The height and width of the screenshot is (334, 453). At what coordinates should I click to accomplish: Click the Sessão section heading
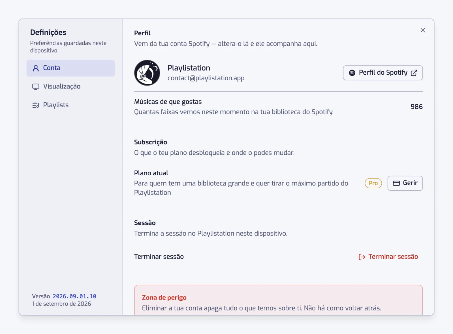[x=145, y=223]
